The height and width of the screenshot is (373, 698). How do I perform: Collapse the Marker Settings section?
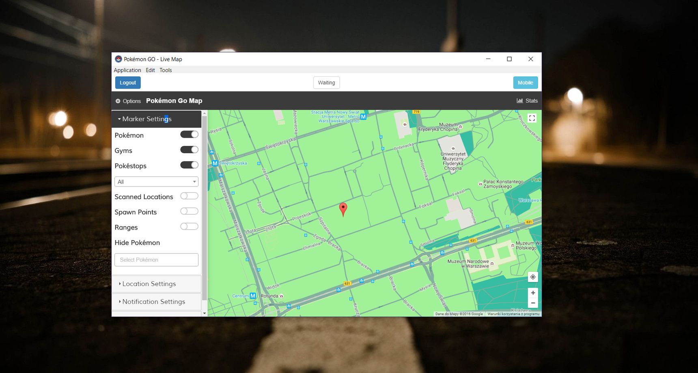pos(157,119)
